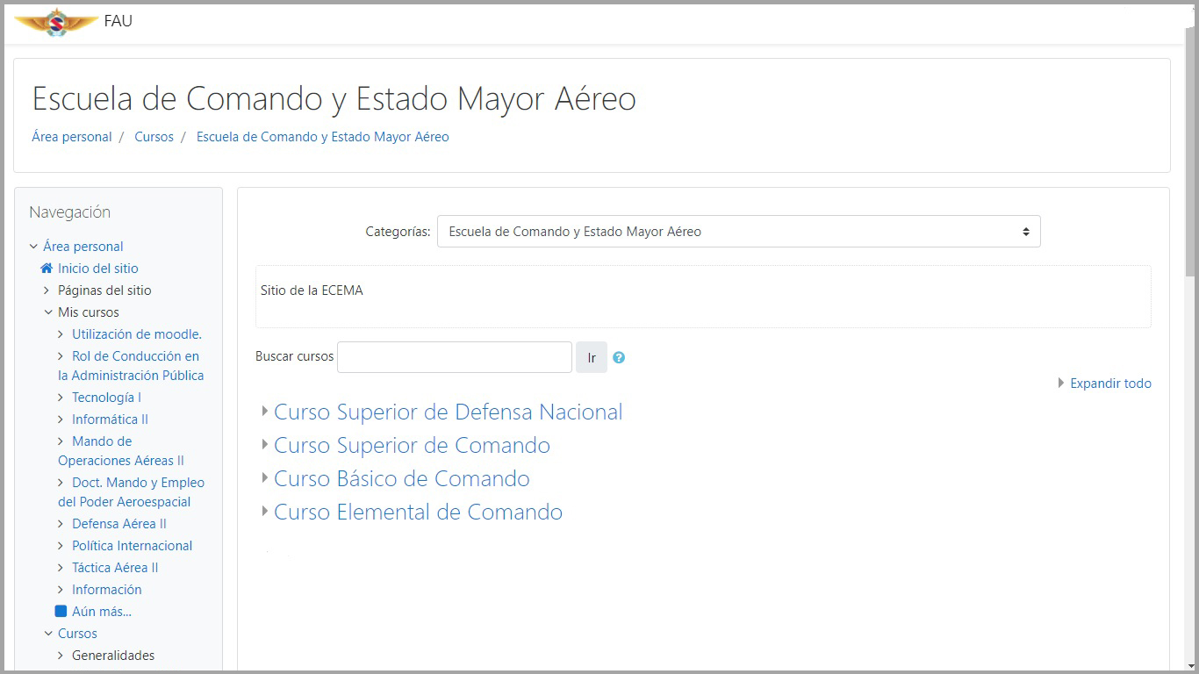Click the Navegación block heading
The height and width of the screenshot is (674, 1199).
click(70, 212)
